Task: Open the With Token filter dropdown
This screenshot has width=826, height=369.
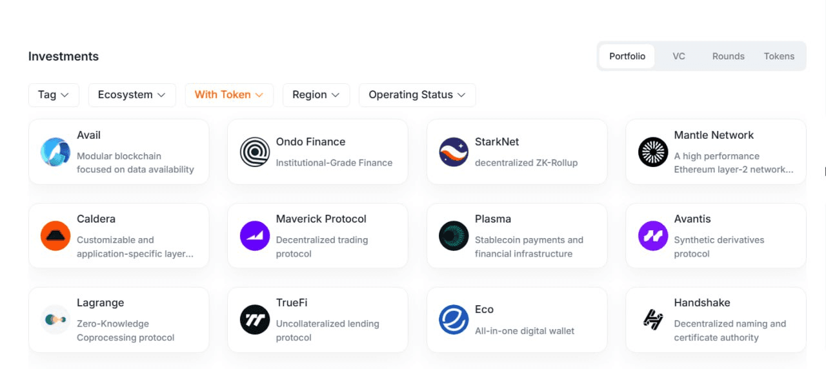Action: [x=229, y=95]
